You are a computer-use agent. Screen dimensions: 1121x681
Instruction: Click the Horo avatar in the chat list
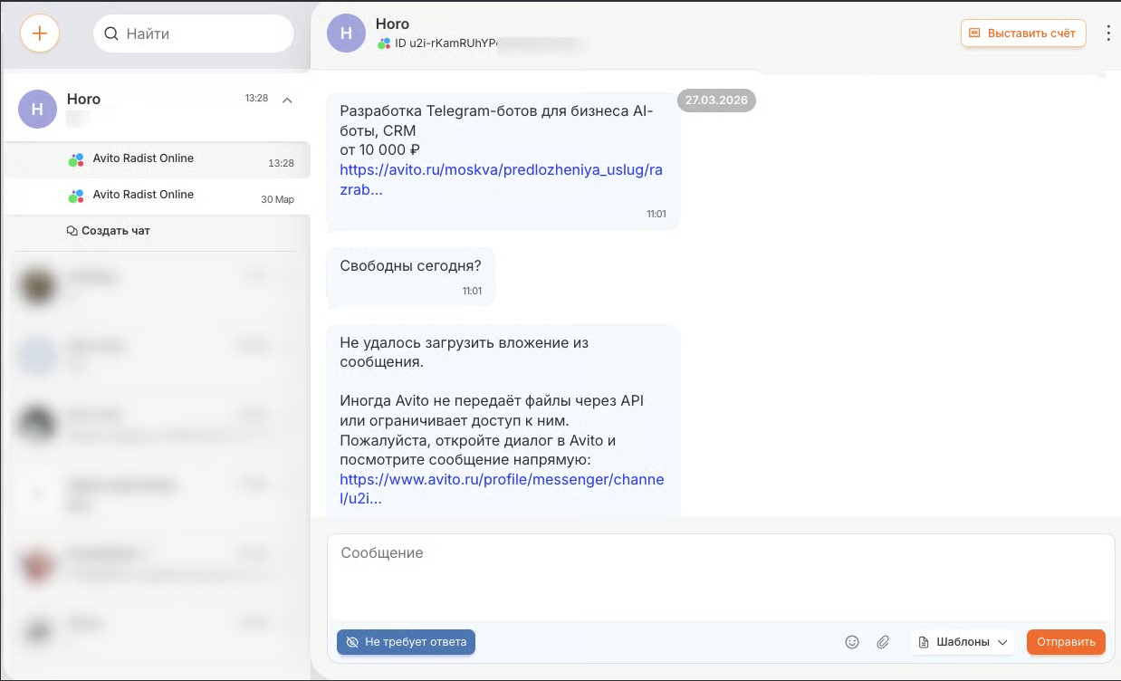(37, 109)
